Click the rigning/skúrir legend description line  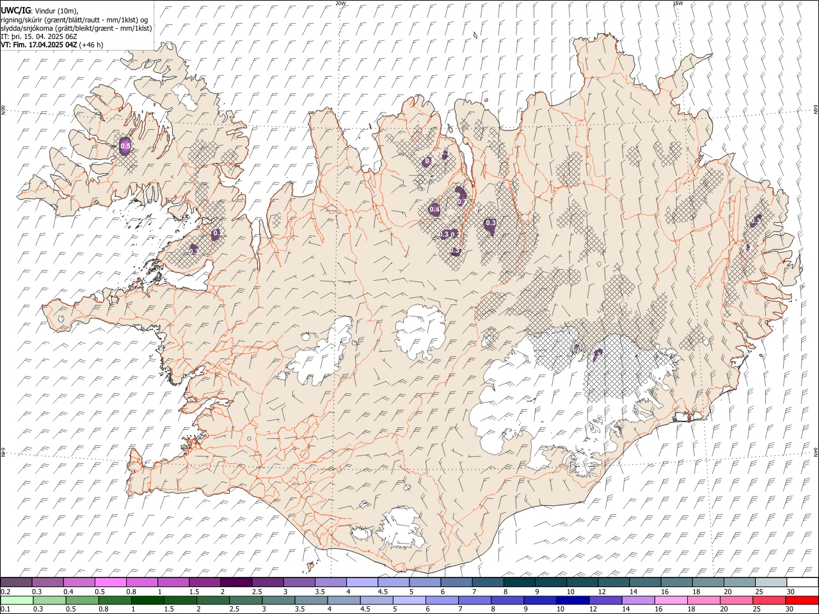(x=74, y=20)
